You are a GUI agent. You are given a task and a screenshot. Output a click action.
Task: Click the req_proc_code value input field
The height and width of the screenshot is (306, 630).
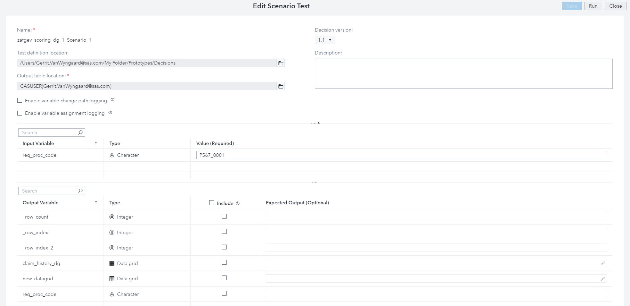[401, 155]
